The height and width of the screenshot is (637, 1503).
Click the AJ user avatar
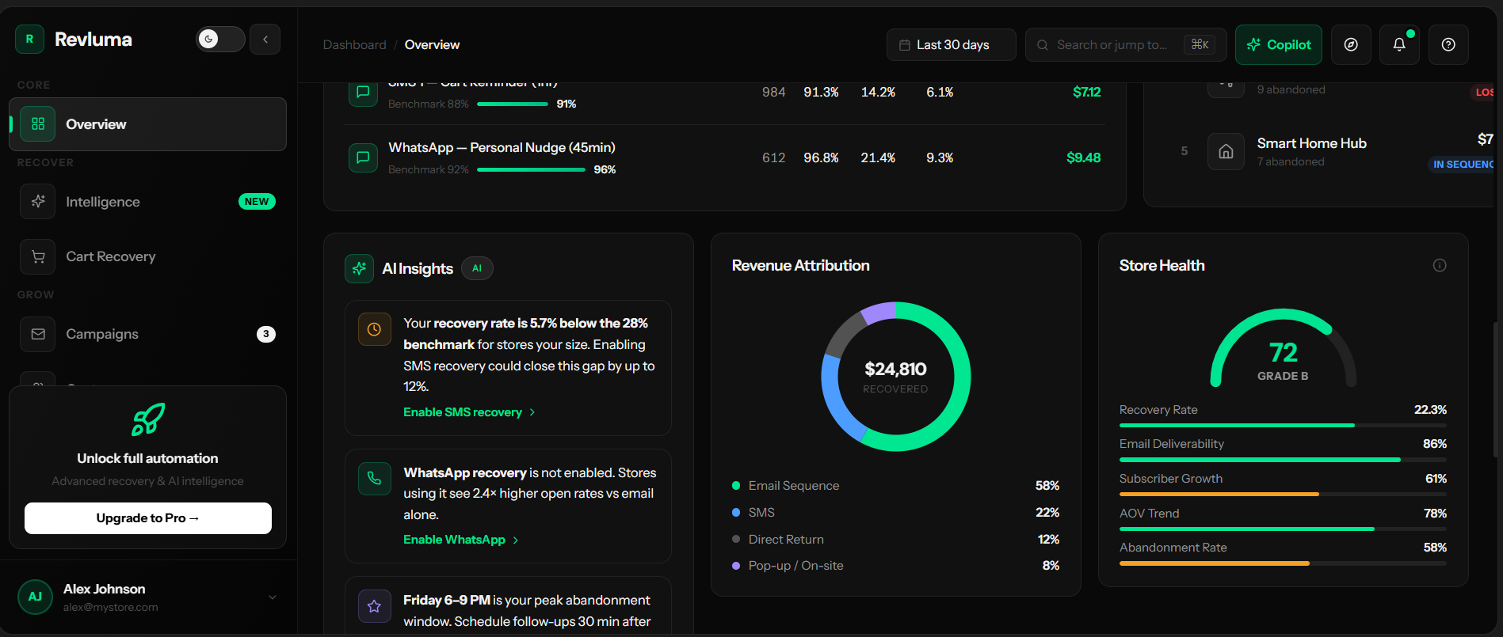35,597
